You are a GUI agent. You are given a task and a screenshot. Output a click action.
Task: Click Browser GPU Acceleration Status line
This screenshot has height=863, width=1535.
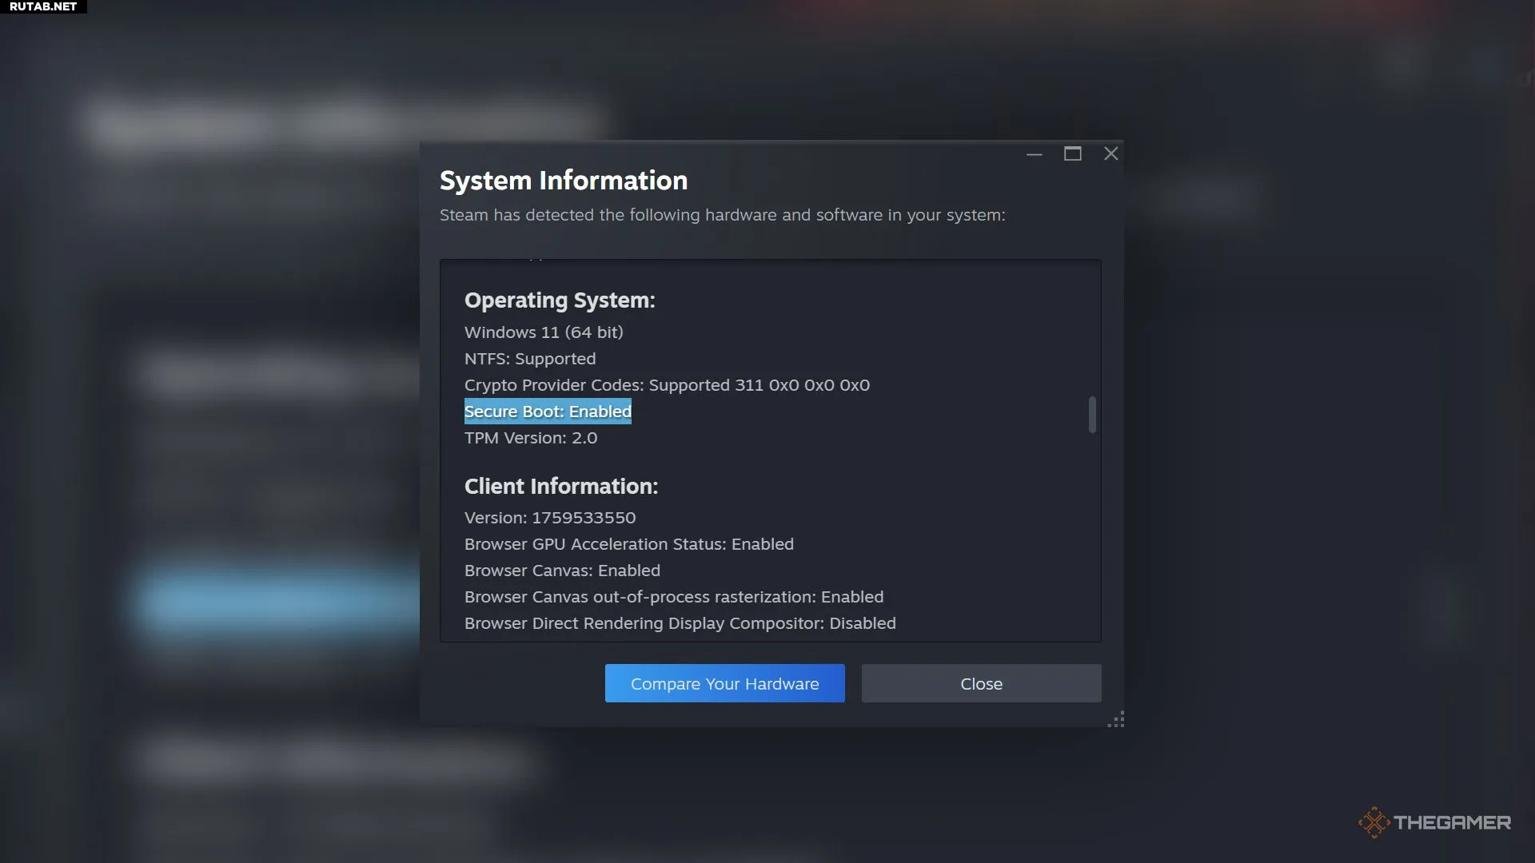coord(629,544)
